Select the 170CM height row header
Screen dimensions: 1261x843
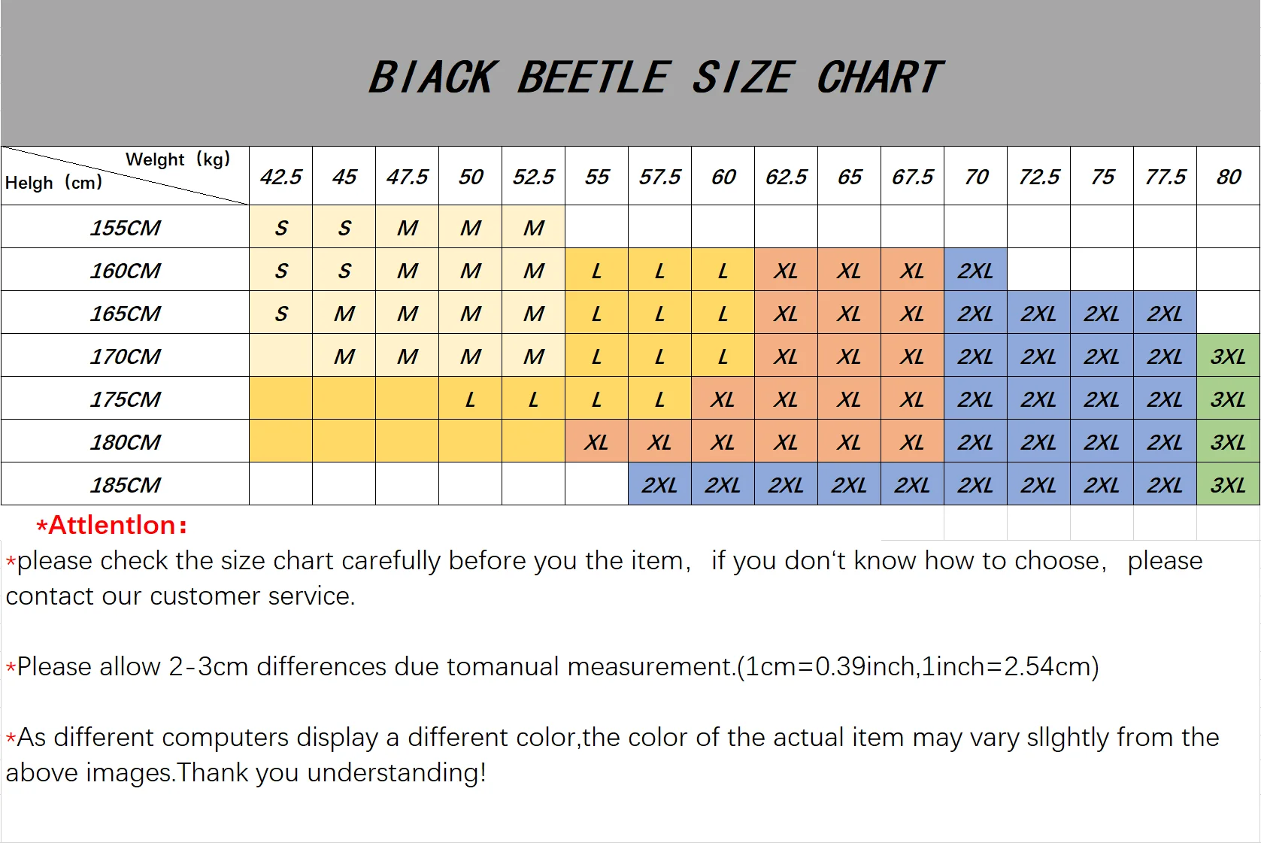click(x=125, y=356)
